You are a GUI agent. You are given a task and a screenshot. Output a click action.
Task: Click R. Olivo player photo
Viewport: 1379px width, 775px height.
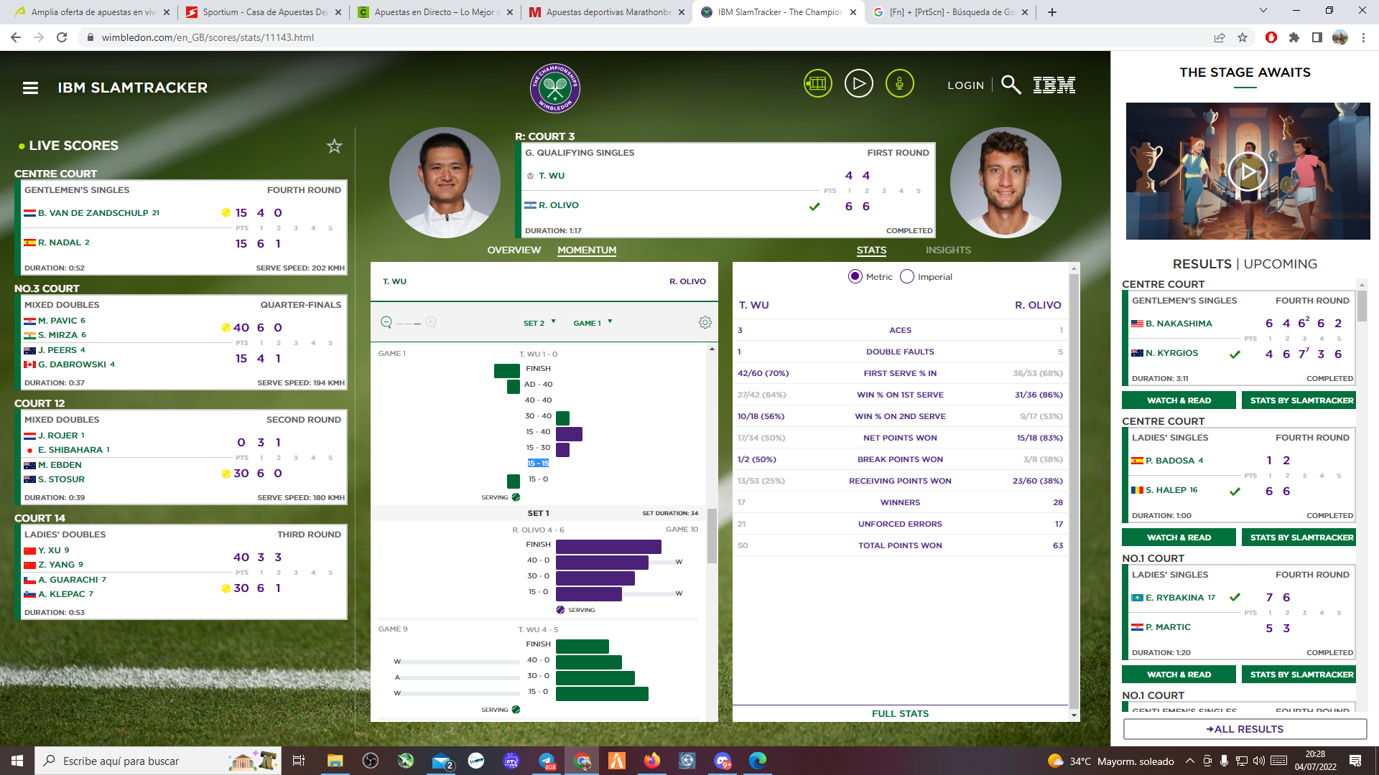(x=1006, y=183)
